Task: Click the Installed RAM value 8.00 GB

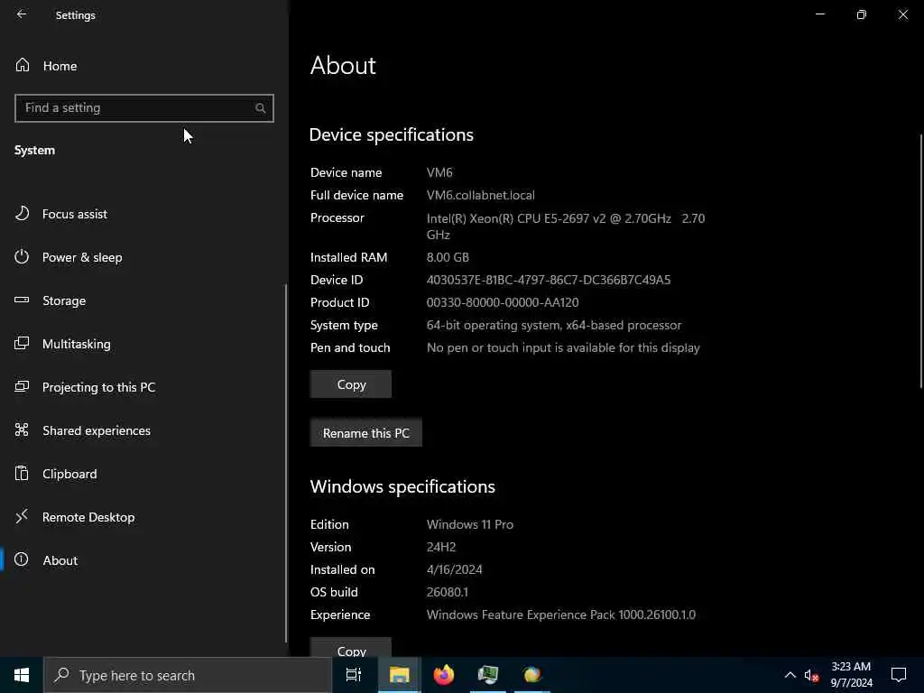Action: pyautogui.click(x=448, y=257)
